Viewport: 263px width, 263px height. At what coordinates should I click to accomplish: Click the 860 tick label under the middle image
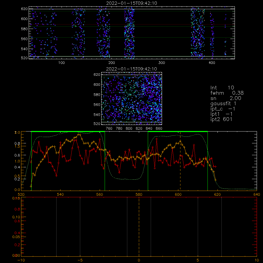pos(159,129)
